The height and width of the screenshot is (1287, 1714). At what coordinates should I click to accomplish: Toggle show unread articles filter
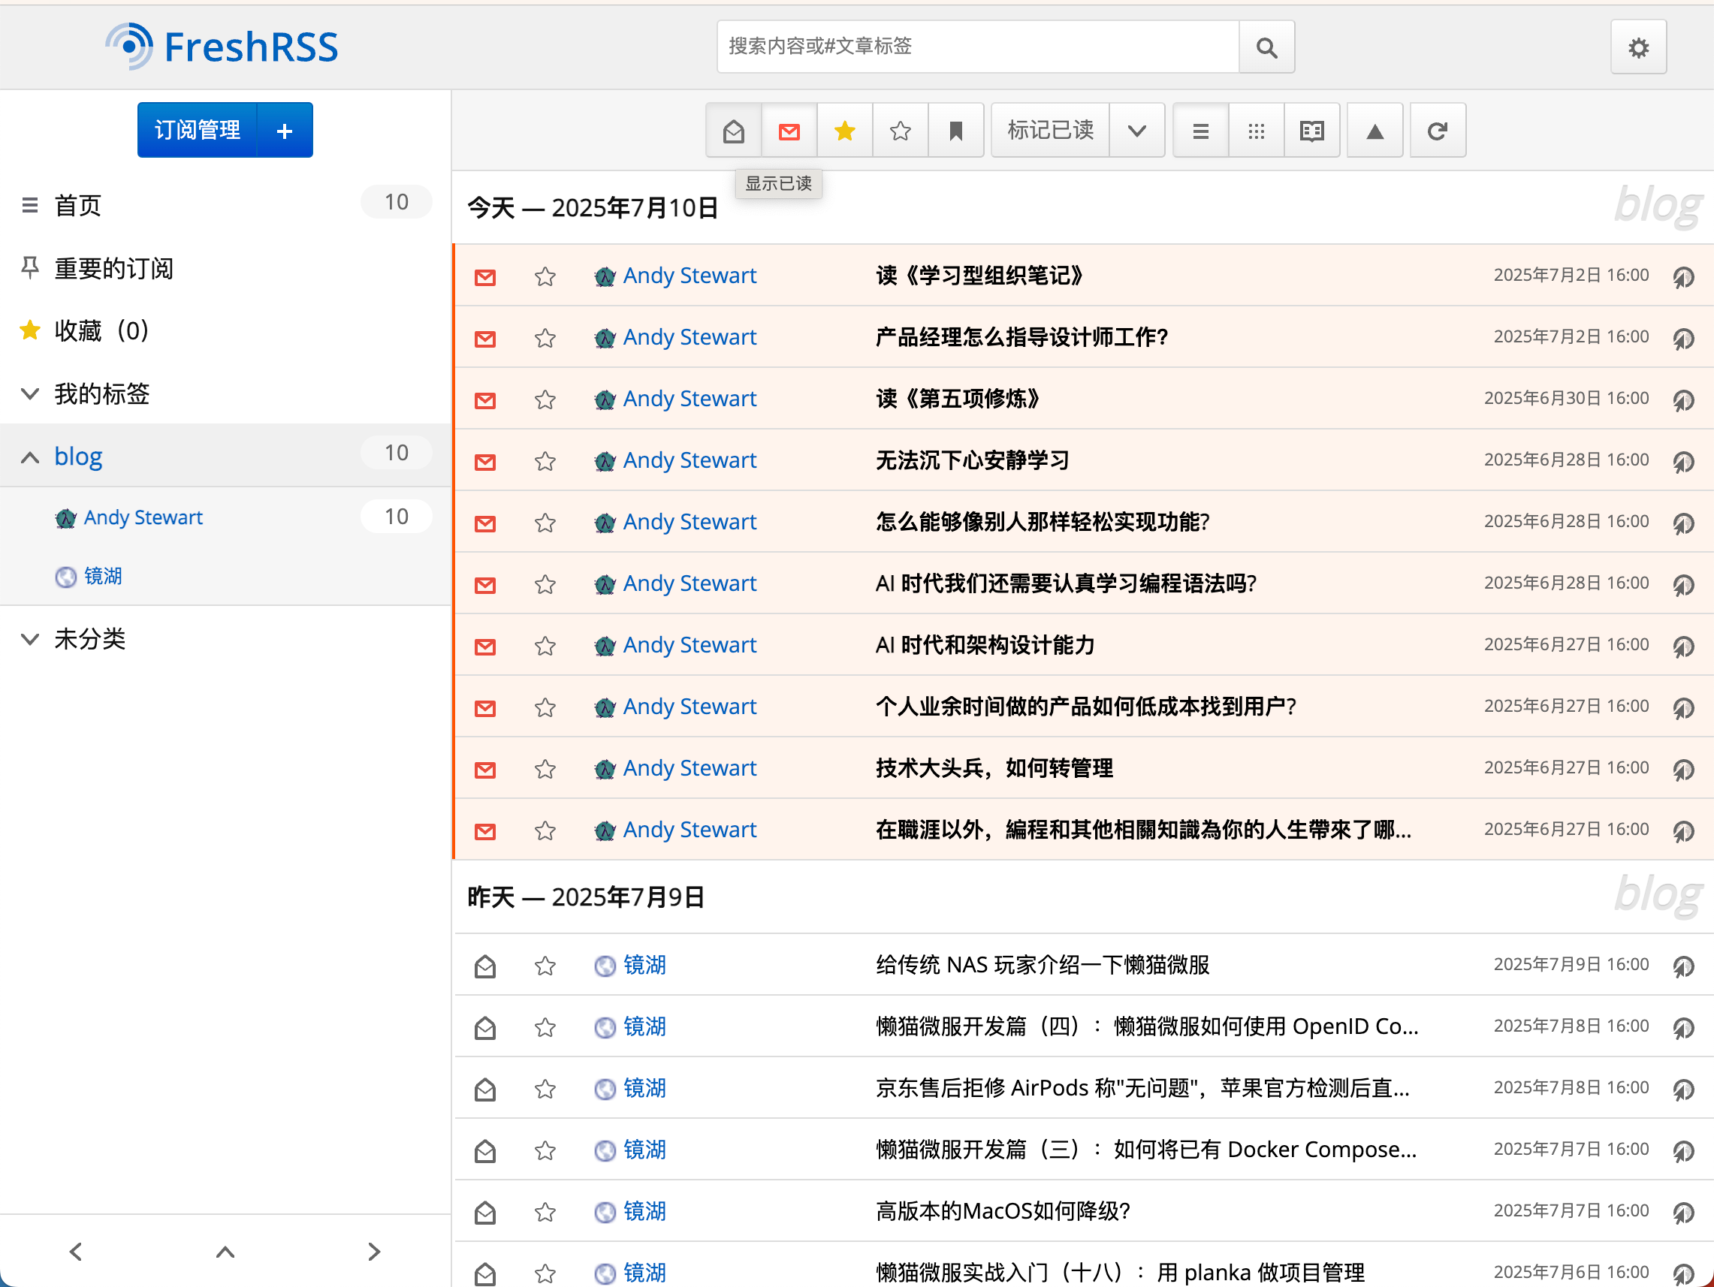pyautogui.click(x=789, y=131)
